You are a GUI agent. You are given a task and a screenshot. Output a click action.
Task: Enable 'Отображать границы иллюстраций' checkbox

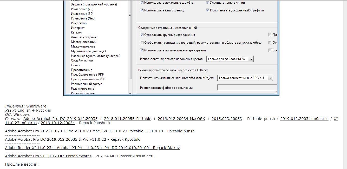click(x=142, y=43)
